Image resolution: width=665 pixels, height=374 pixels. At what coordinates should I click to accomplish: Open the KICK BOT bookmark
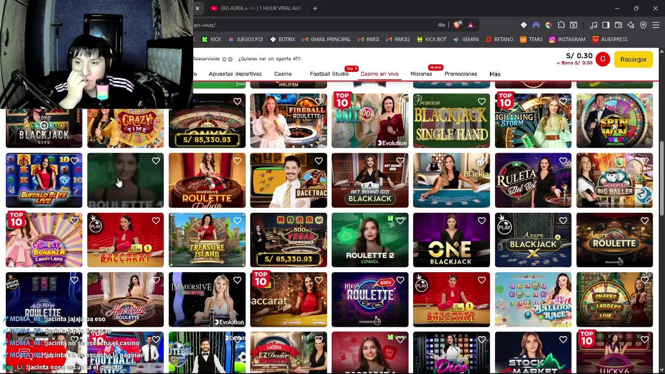point(431,39)
